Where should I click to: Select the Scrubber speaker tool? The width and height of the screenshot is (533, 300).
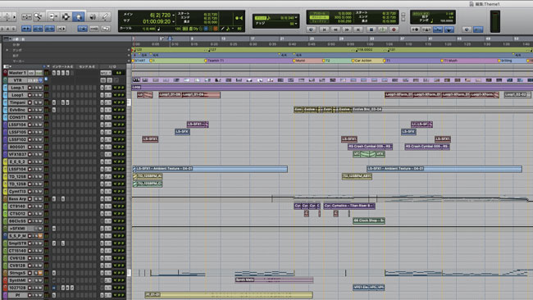pyautogui.click(x=93, y=16)
